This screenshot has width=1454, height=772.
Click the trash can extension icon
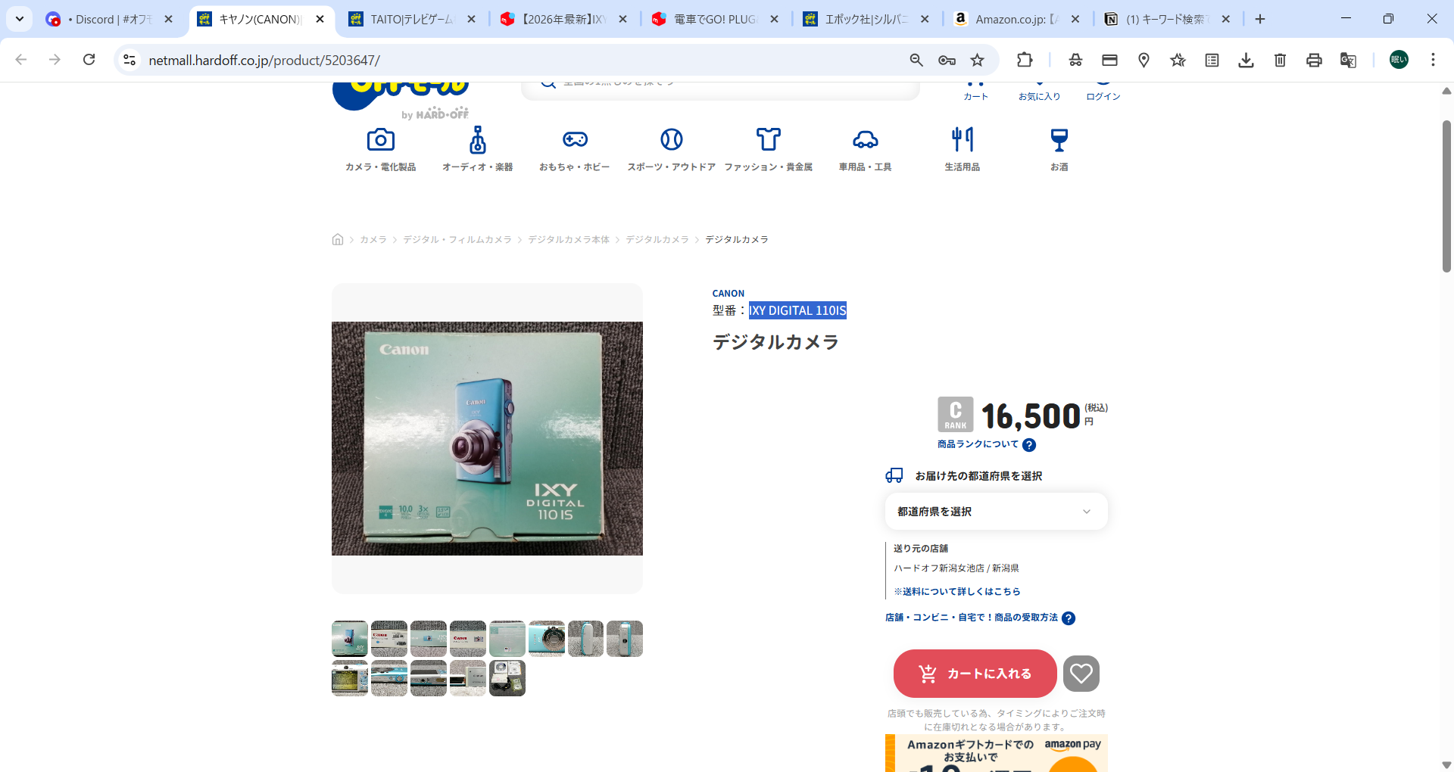pyautogui.click(x=1280, y=60)
